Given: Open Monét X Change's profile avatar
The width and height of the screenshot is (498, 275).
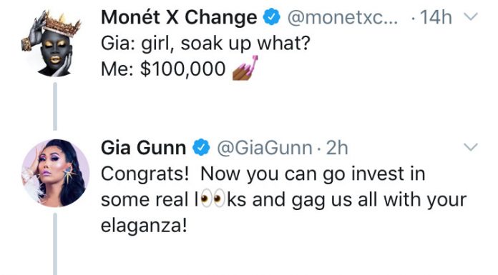Looking at the screenshot, I should tap(53, 44).
